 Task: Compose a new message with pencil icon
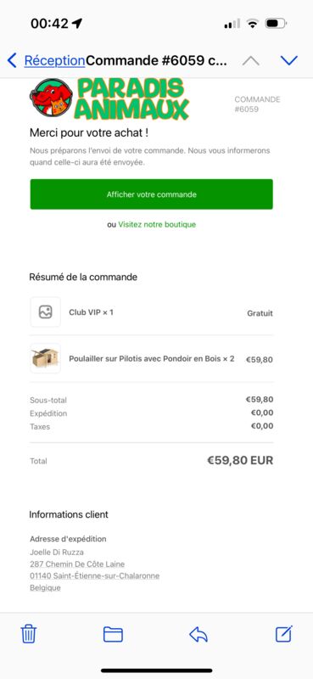pyautogui.click(x=284, y=634)
